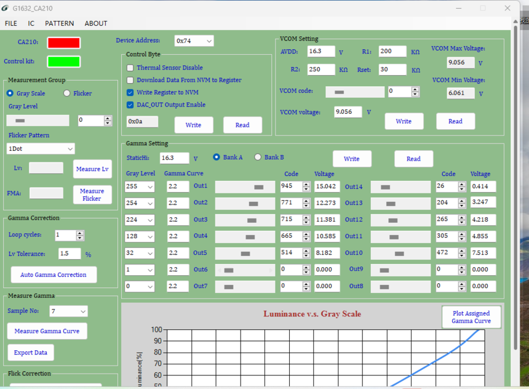Open the Gray Level 128 dropdown
Screen dimensions: 529x389
click(x=140, y=236)
